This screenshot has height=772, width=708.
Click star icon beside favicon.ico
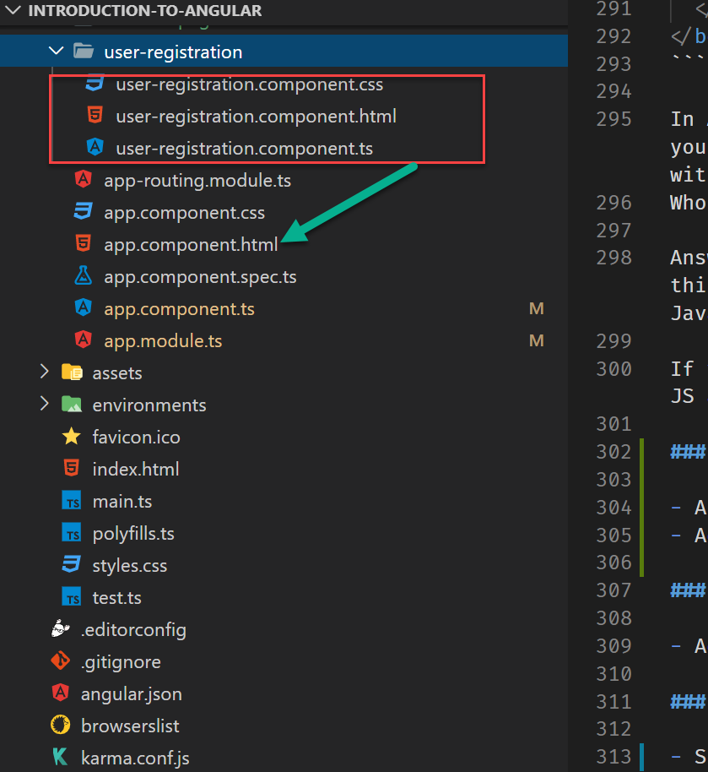pyautogui.click(x=72, y=436)
